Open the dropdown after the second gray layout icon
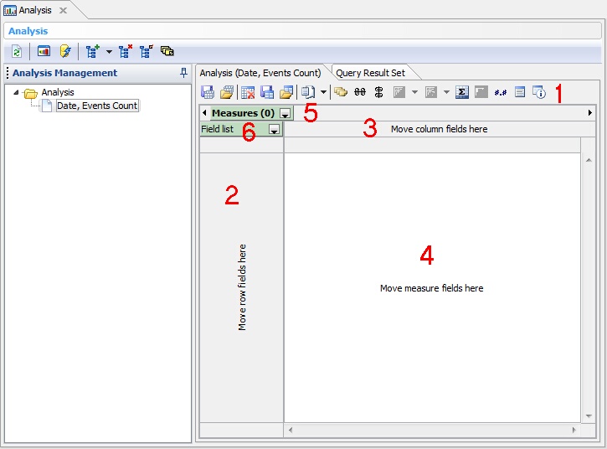The image size is (607, 449). [446, 92]
